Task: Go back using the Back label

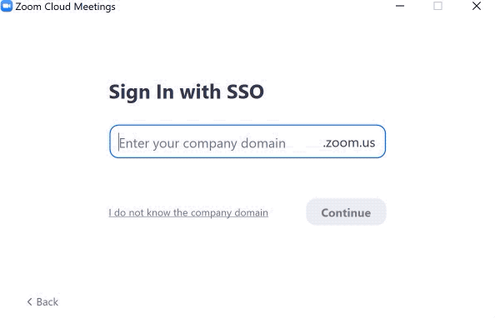Action: tap(47, 302)
